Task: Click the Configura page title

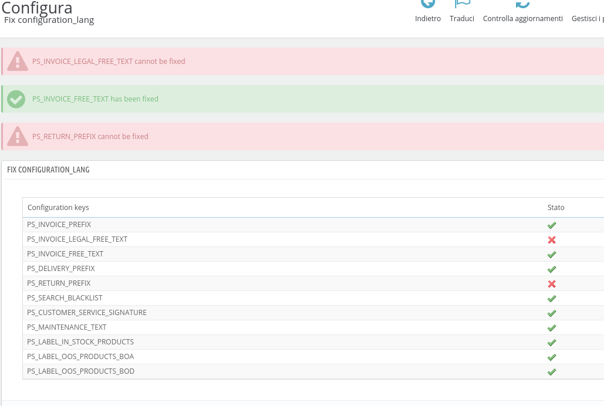Action: pyautogui.click(x=36, y=8)
